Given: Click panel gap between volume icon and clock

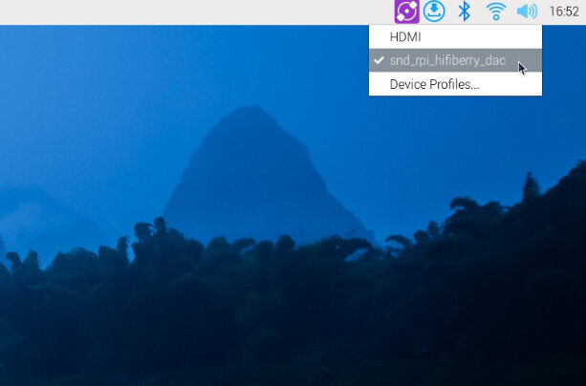Looking at the screenshot, I should tap(543, 11).
